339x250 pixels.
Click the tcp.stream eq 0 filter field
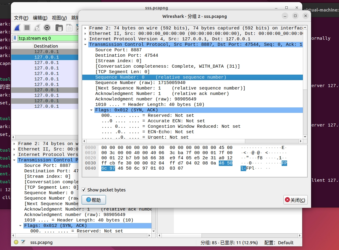[48, 38]
